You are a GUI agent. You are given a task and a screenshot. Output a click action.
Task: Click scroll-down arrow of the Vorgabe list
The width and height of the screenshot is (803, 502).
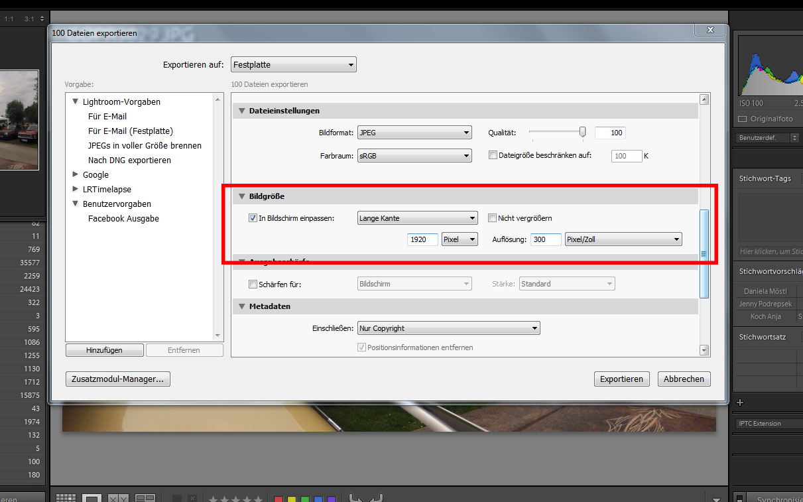pos(218,336)
